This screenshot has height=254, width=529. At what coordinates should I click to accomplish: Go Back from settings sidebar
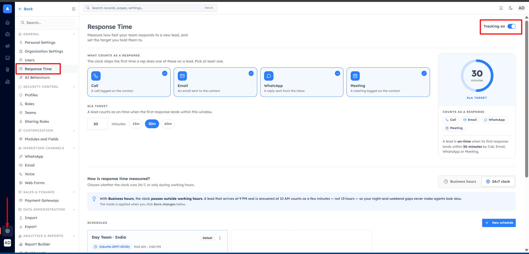26,9
